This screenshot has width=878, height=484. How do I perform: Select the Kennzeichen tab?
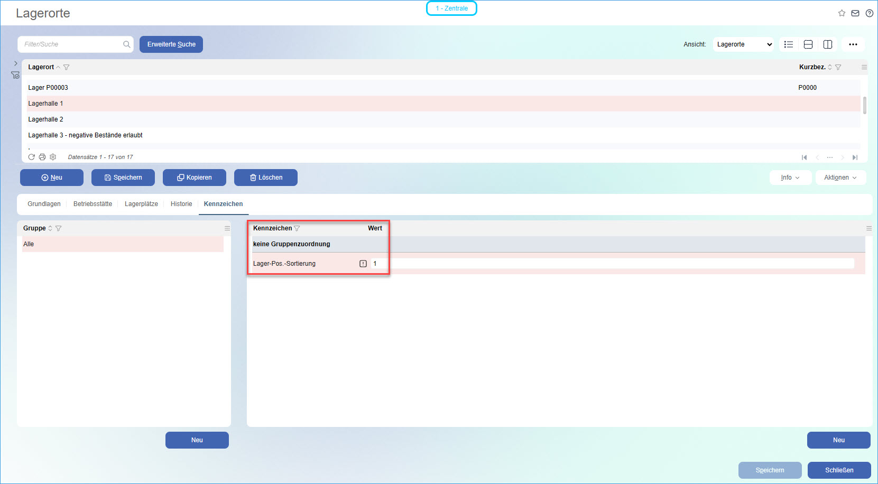[x=224, y=204]
